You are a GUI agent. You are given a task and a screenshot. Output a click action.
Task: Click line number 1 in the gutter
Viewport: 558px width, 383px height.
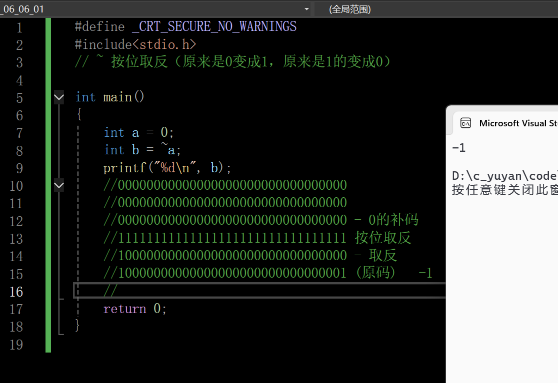[x=19, y=27]
